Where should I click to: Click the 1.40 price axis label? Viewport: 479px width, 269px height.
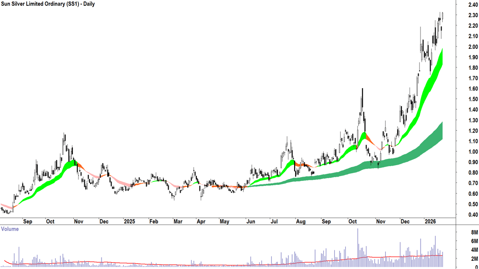pos(473,110)
